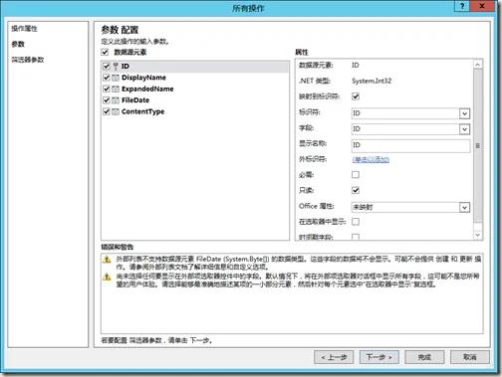Screen dimensions: 502x377
Task: Click the 上一步 back button
Action: pos(334,357)
